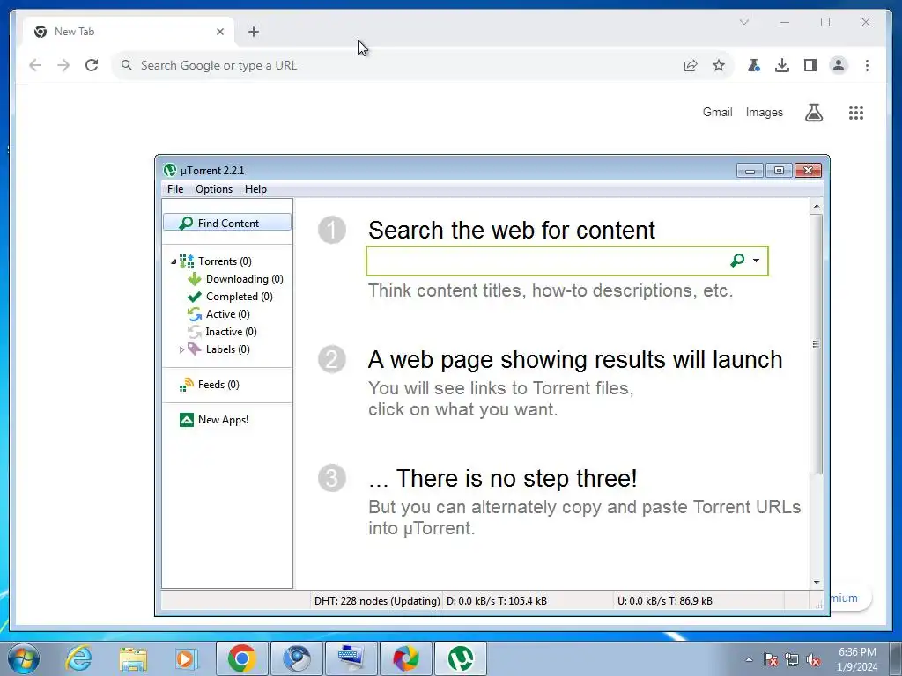
Task: Click the U: 0.0 kB/s upload status
Action: tap(664, 601)
